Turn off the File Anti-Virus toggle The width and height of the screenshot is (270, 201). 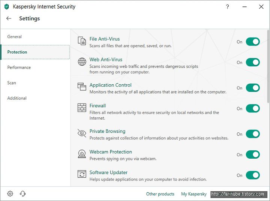[253, 42]
